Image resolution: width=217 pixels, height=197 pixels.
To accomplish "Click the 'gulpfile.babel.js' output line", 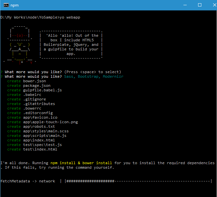I will coord(42,90).
